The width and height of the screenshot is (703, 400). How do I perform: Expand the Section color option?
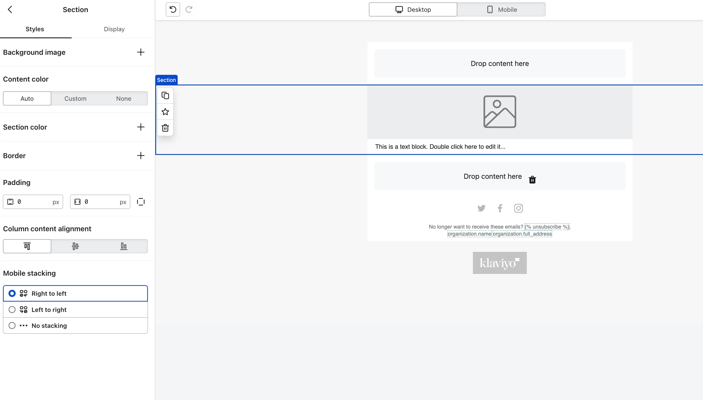click(x=141, y=127)
